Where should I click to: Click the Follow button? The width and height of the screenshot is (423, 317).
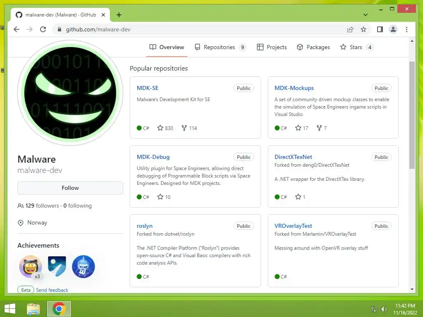[x=70, y=188]
